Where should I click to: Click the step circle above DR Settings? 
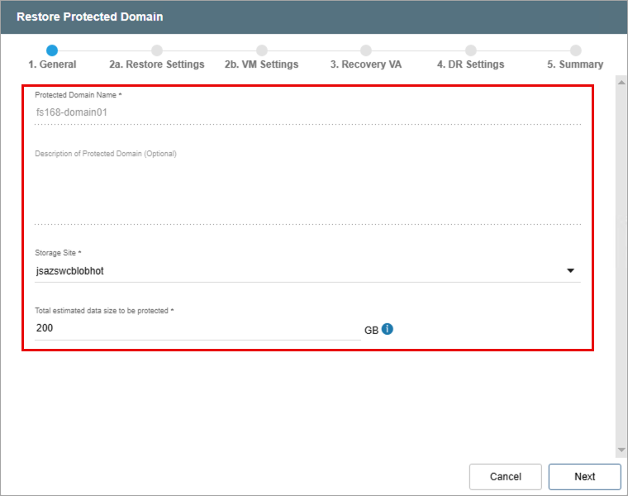coord(471,50)
